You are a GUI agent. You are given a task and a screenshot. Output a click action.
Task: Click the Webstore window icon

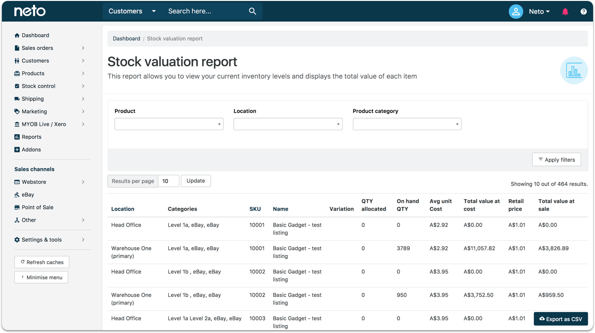tap(17, 182)
